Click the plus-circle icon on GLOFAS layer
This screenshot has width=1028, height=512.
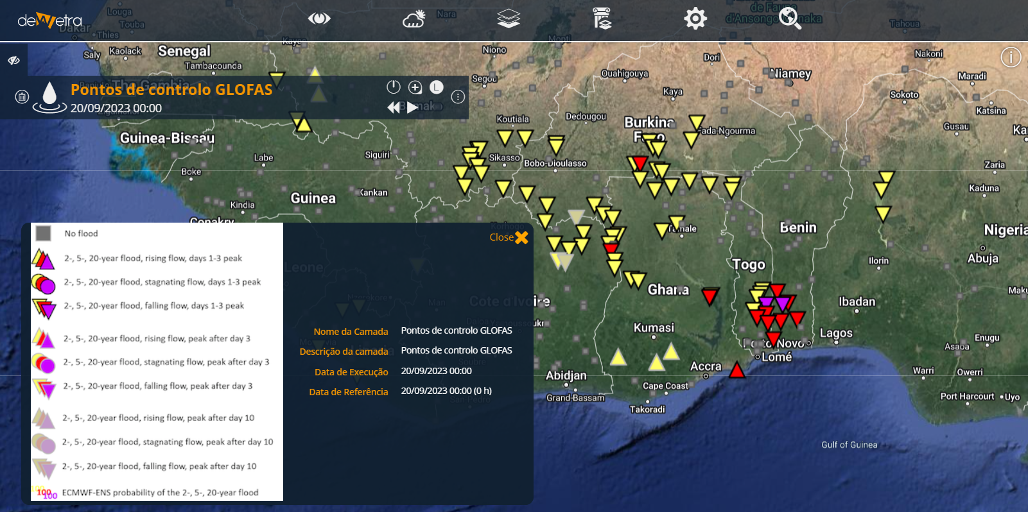[x=415, y=87]
